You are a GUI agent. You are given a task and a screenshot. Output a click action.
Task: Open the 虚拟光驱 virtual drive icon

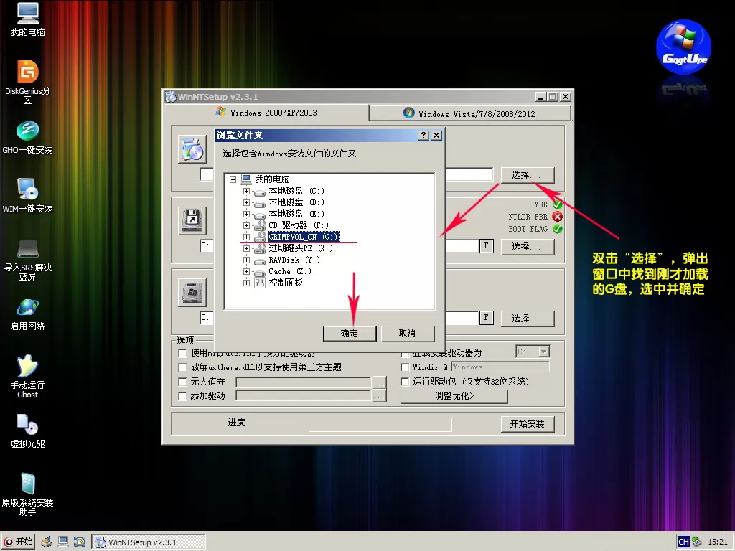point(27,425)
